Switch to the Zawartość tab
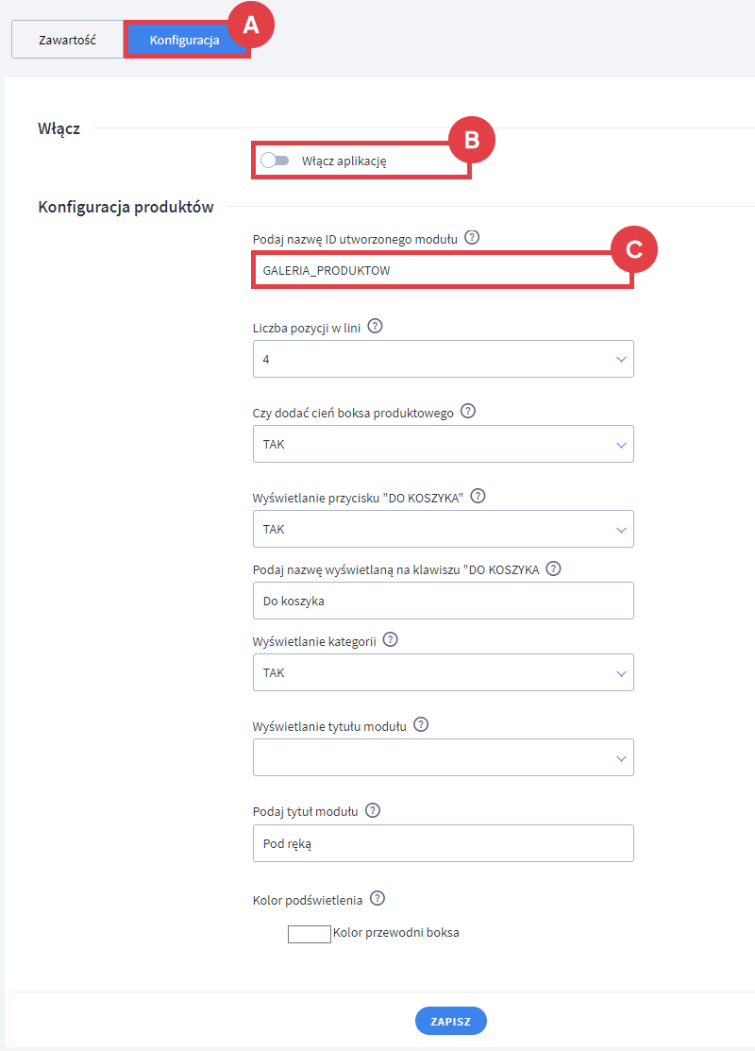Screen dimensions: 755x1051 [x=67, y=41]
